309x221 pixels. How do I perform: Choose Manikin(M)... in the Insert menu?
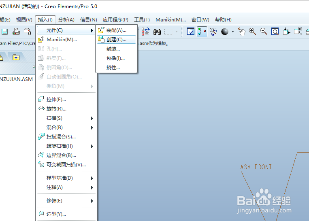(x=66, y=40)
